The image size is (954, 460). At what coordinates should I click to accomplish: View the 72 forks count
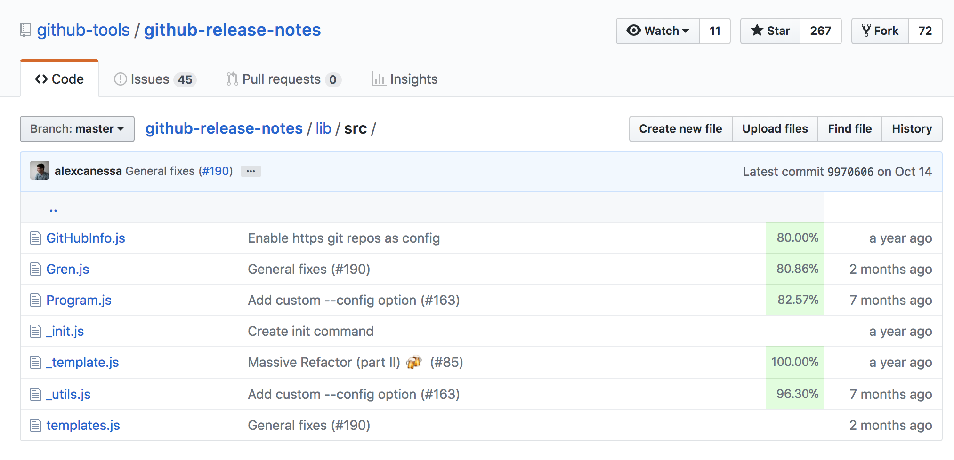(x=925, y=31)
